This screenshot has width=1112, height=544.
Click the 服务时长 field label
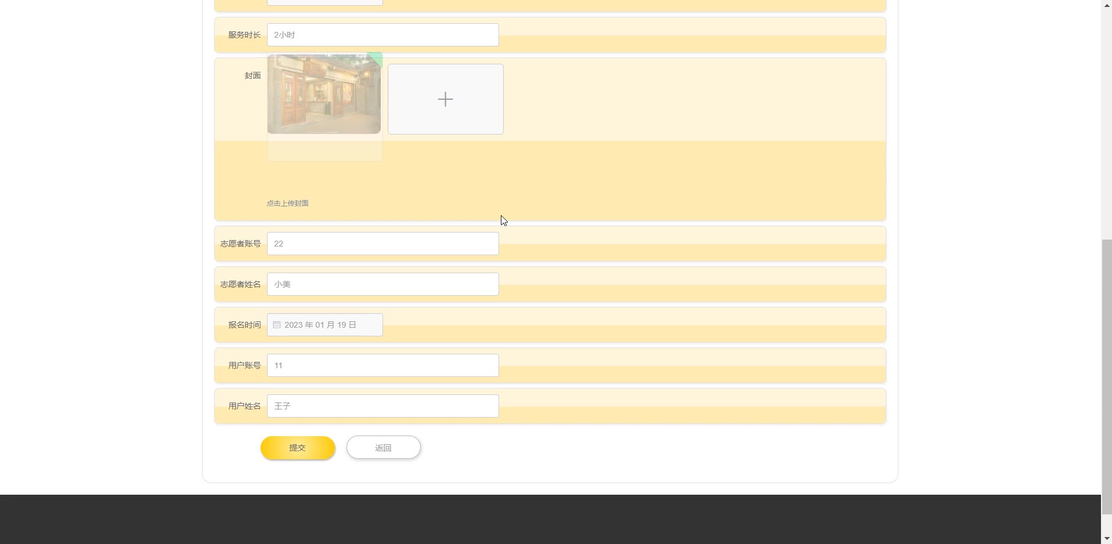click(244, 35)
